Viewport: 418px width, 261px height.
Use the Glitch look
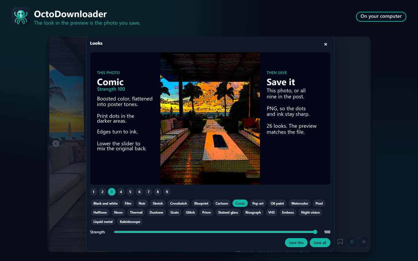click(x=190, y=212)
